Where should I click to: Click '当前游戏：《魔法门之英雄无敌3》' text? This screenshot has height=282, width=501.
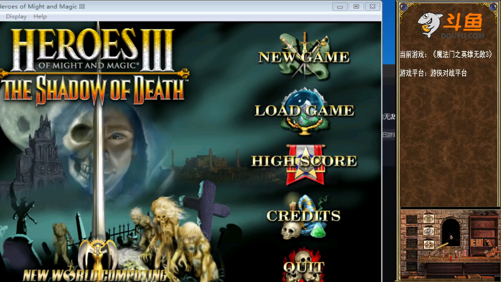[x=447, y=55]
